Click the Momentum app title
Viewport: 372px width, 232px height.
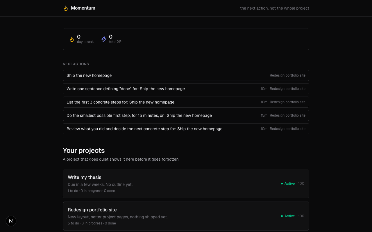[x=83, y=8]
